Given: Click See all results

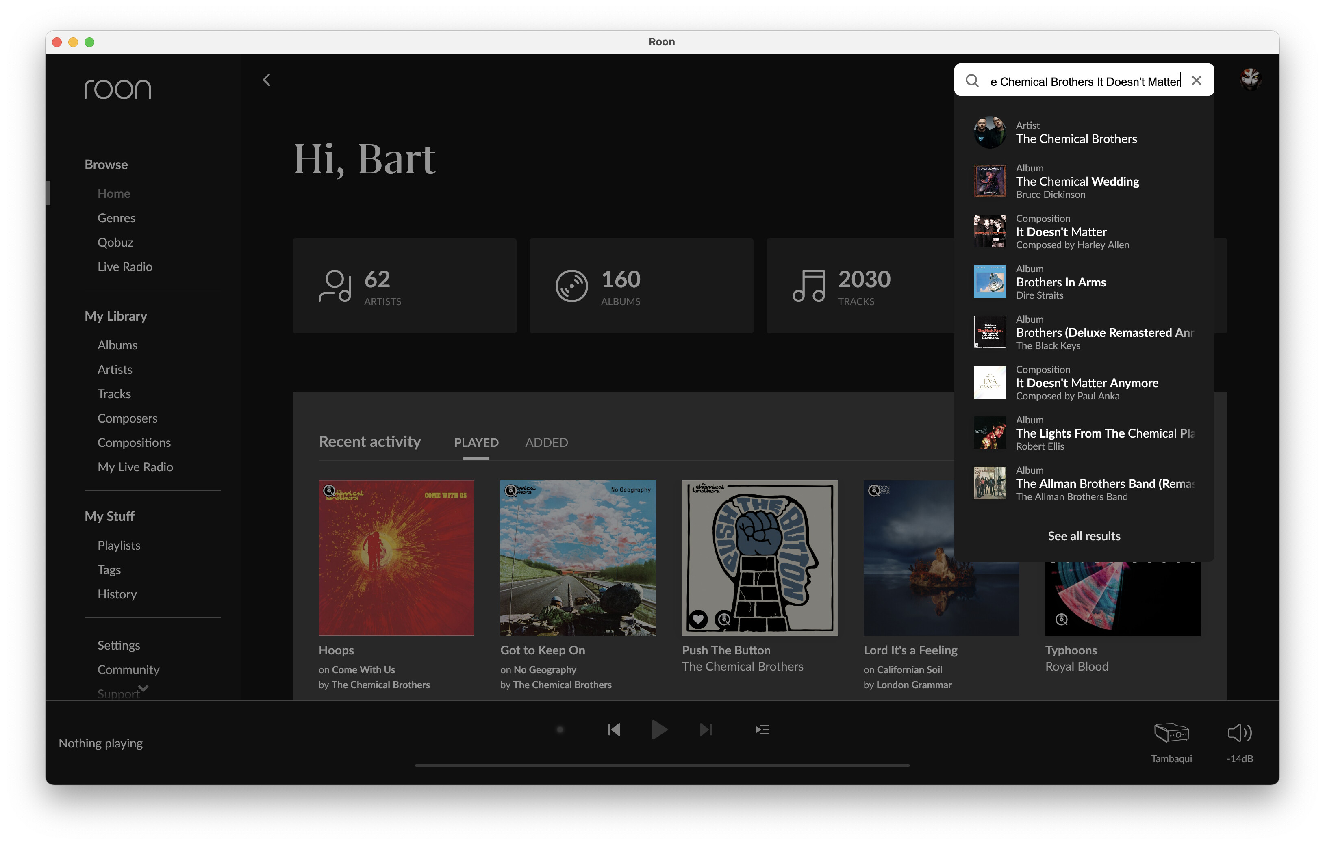Looking at the screenshot, I should tap(1084, 536).
